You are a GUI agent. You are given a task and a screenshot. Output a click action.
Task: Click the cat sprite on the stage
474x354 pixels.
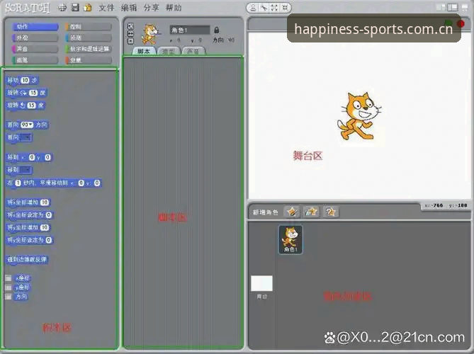pos(359,116)
